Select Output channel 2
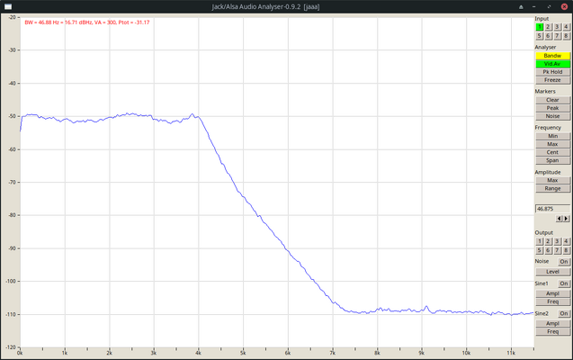Screen dimensions: 573x360 click(x=548, y=241)
